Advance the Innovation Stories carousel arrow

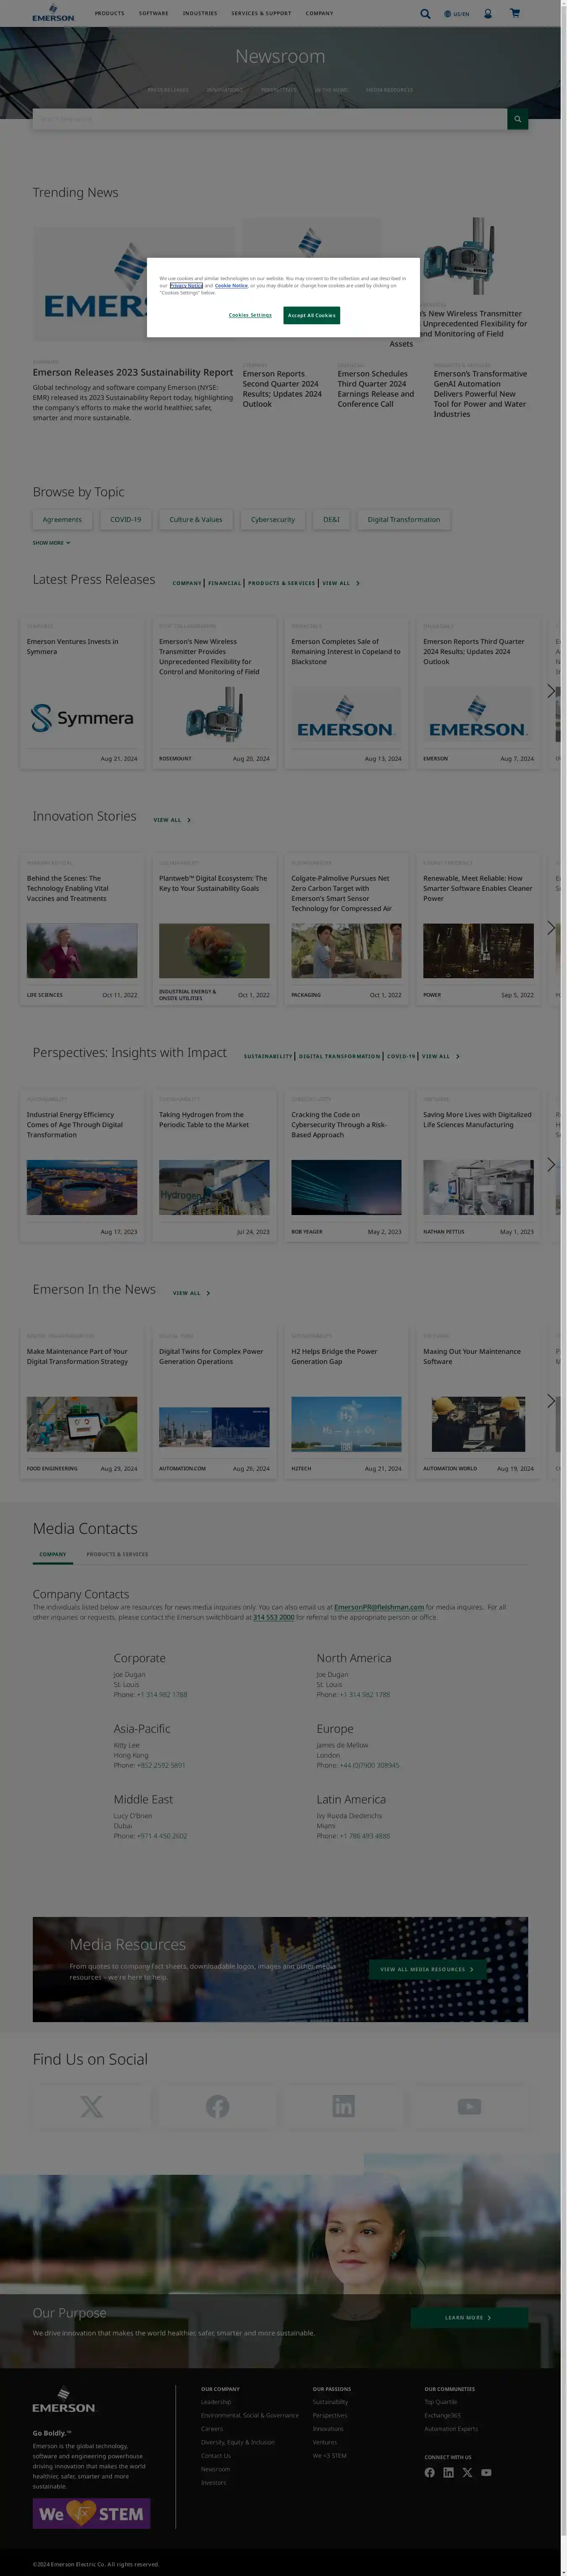point(550,928)
